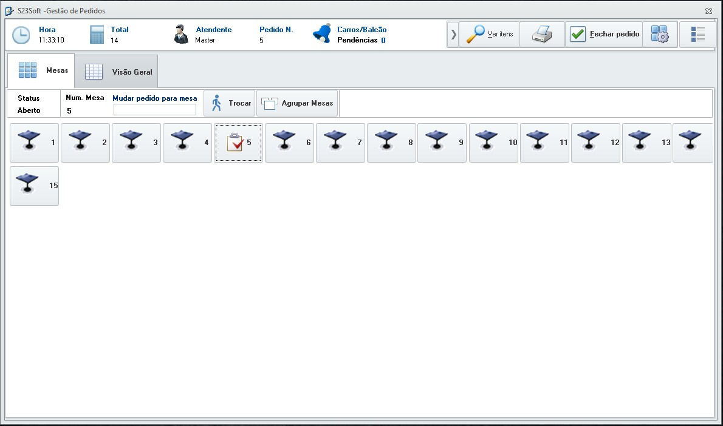Click the Ver itens button
This screenshot has height=426, width=723.
490,35
